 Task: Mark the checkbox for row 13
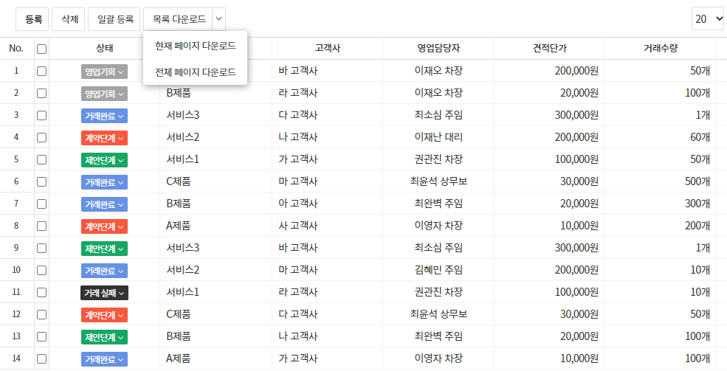tap(42, 336)
